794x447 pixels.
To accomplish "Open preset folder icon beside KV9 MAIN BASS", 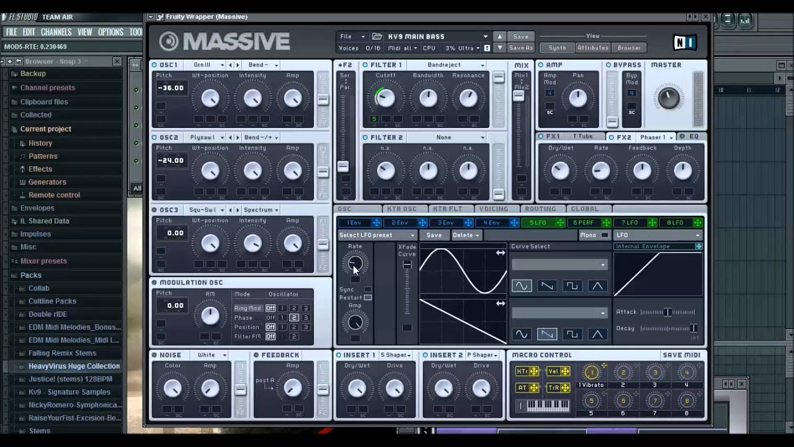I will (377, 37).
